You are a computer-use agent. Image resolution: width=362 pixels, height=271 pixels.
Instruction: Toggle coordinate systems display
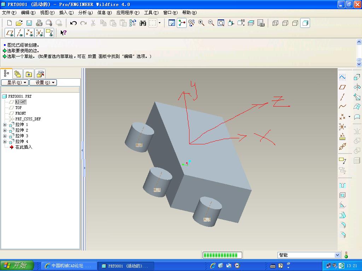click(39, 33)
